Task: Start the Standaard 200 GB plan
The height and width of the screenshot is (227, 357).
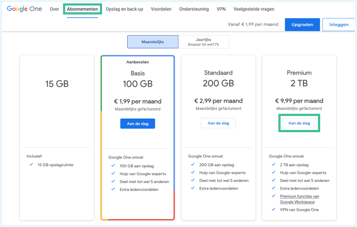Action: (218, 123)
